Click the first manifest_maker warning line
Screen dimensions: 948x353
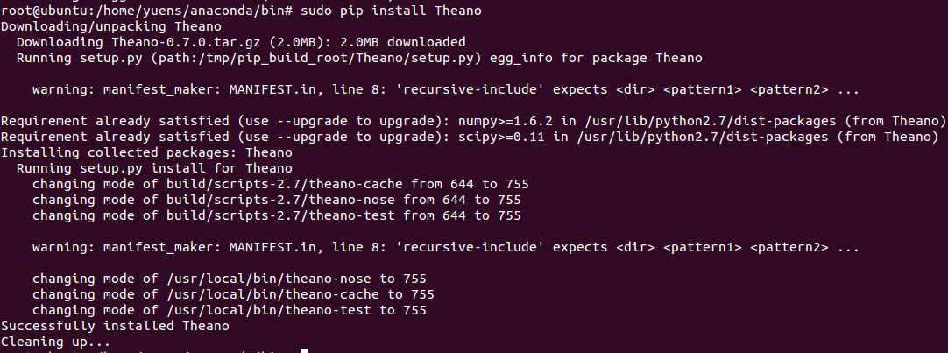[446, 89]
